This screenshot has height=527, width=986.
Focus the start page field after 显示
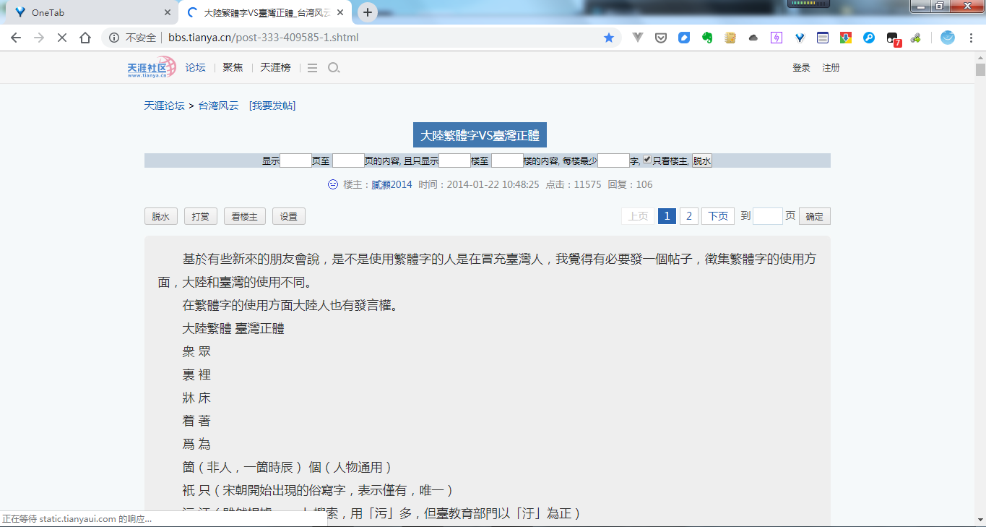(x=295, y=160)
